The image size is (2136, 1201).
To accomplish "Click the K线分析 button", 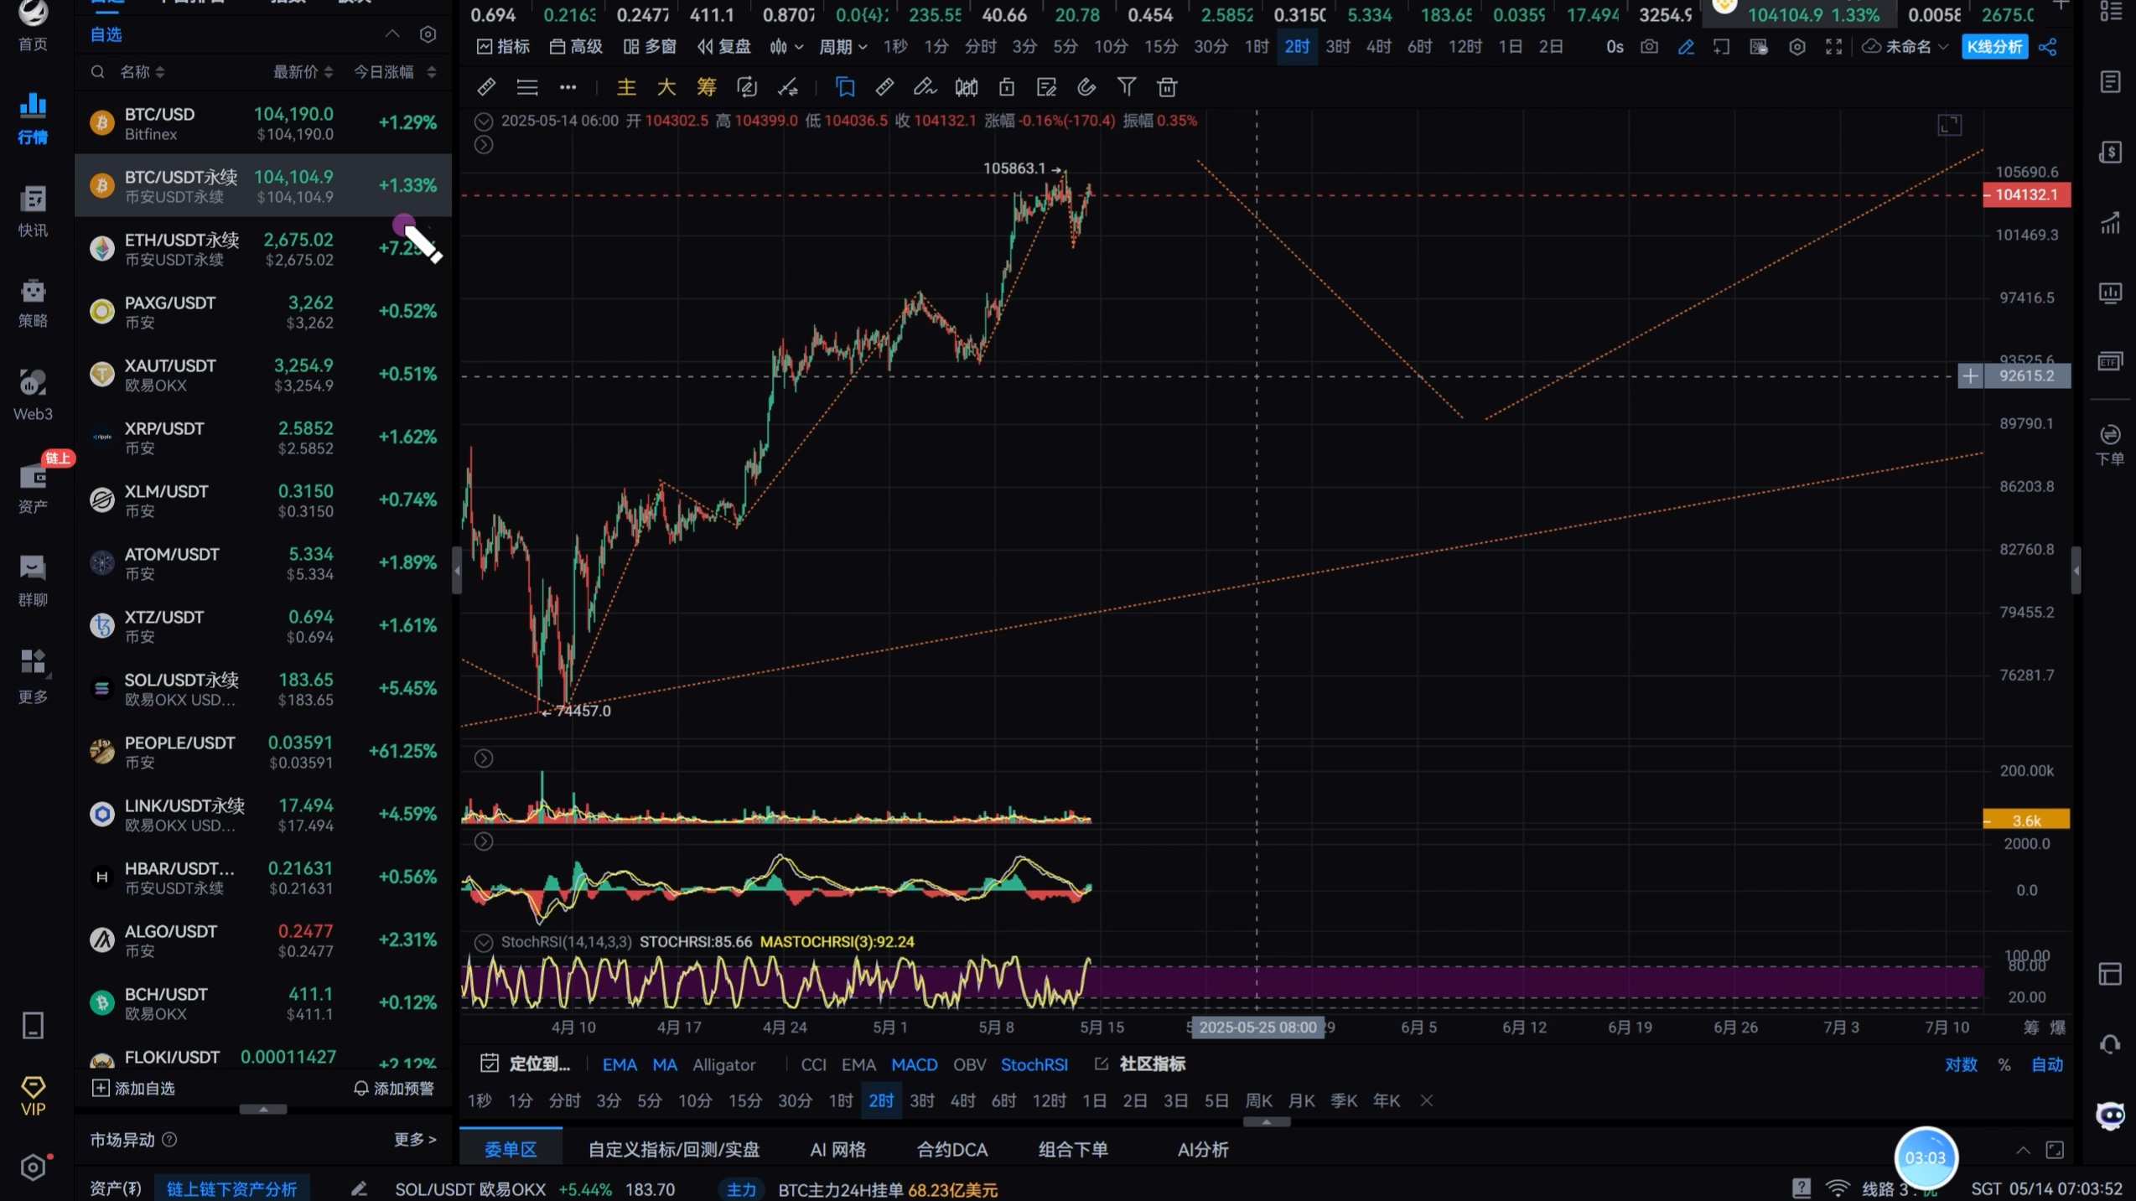I will click(x=1993, y=47).
